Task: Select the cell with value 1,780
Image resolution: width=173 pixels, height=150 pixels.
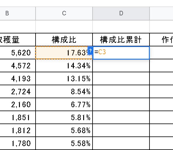Action: 18,143
